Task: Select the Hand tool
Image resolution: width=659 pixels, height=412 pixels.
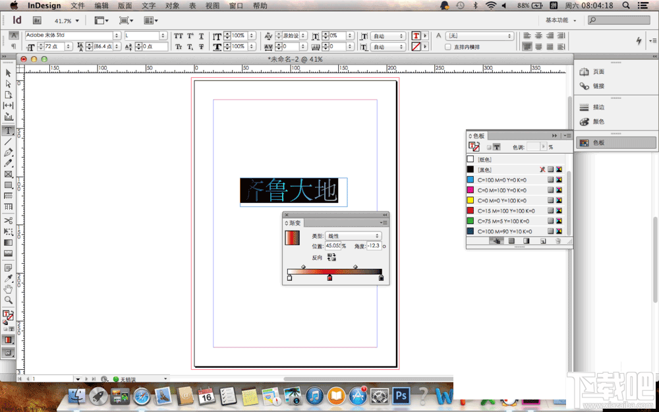Action: [x=8, y=289]
